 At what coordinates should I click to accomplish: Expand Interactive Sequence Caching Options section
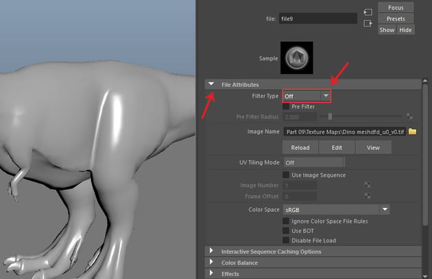pyautogui.click(x=211, y=251)
